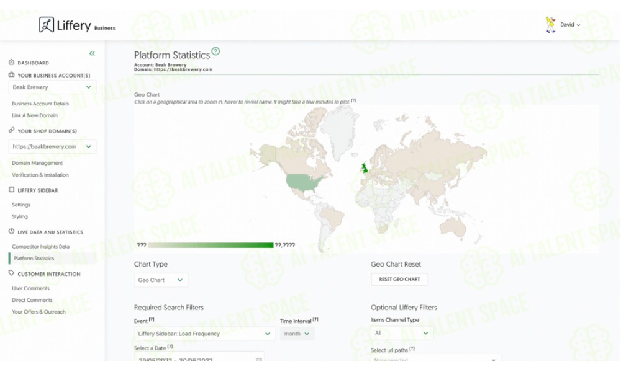Open the Select url paths dropdown
621x372 pixels.
pos(436,359)
